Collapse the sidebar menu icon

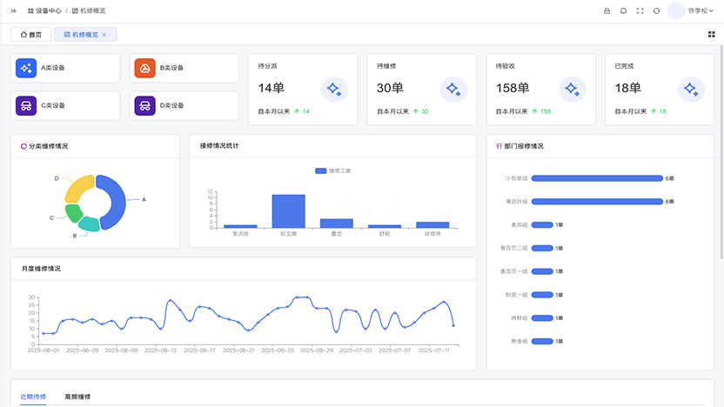14,10
